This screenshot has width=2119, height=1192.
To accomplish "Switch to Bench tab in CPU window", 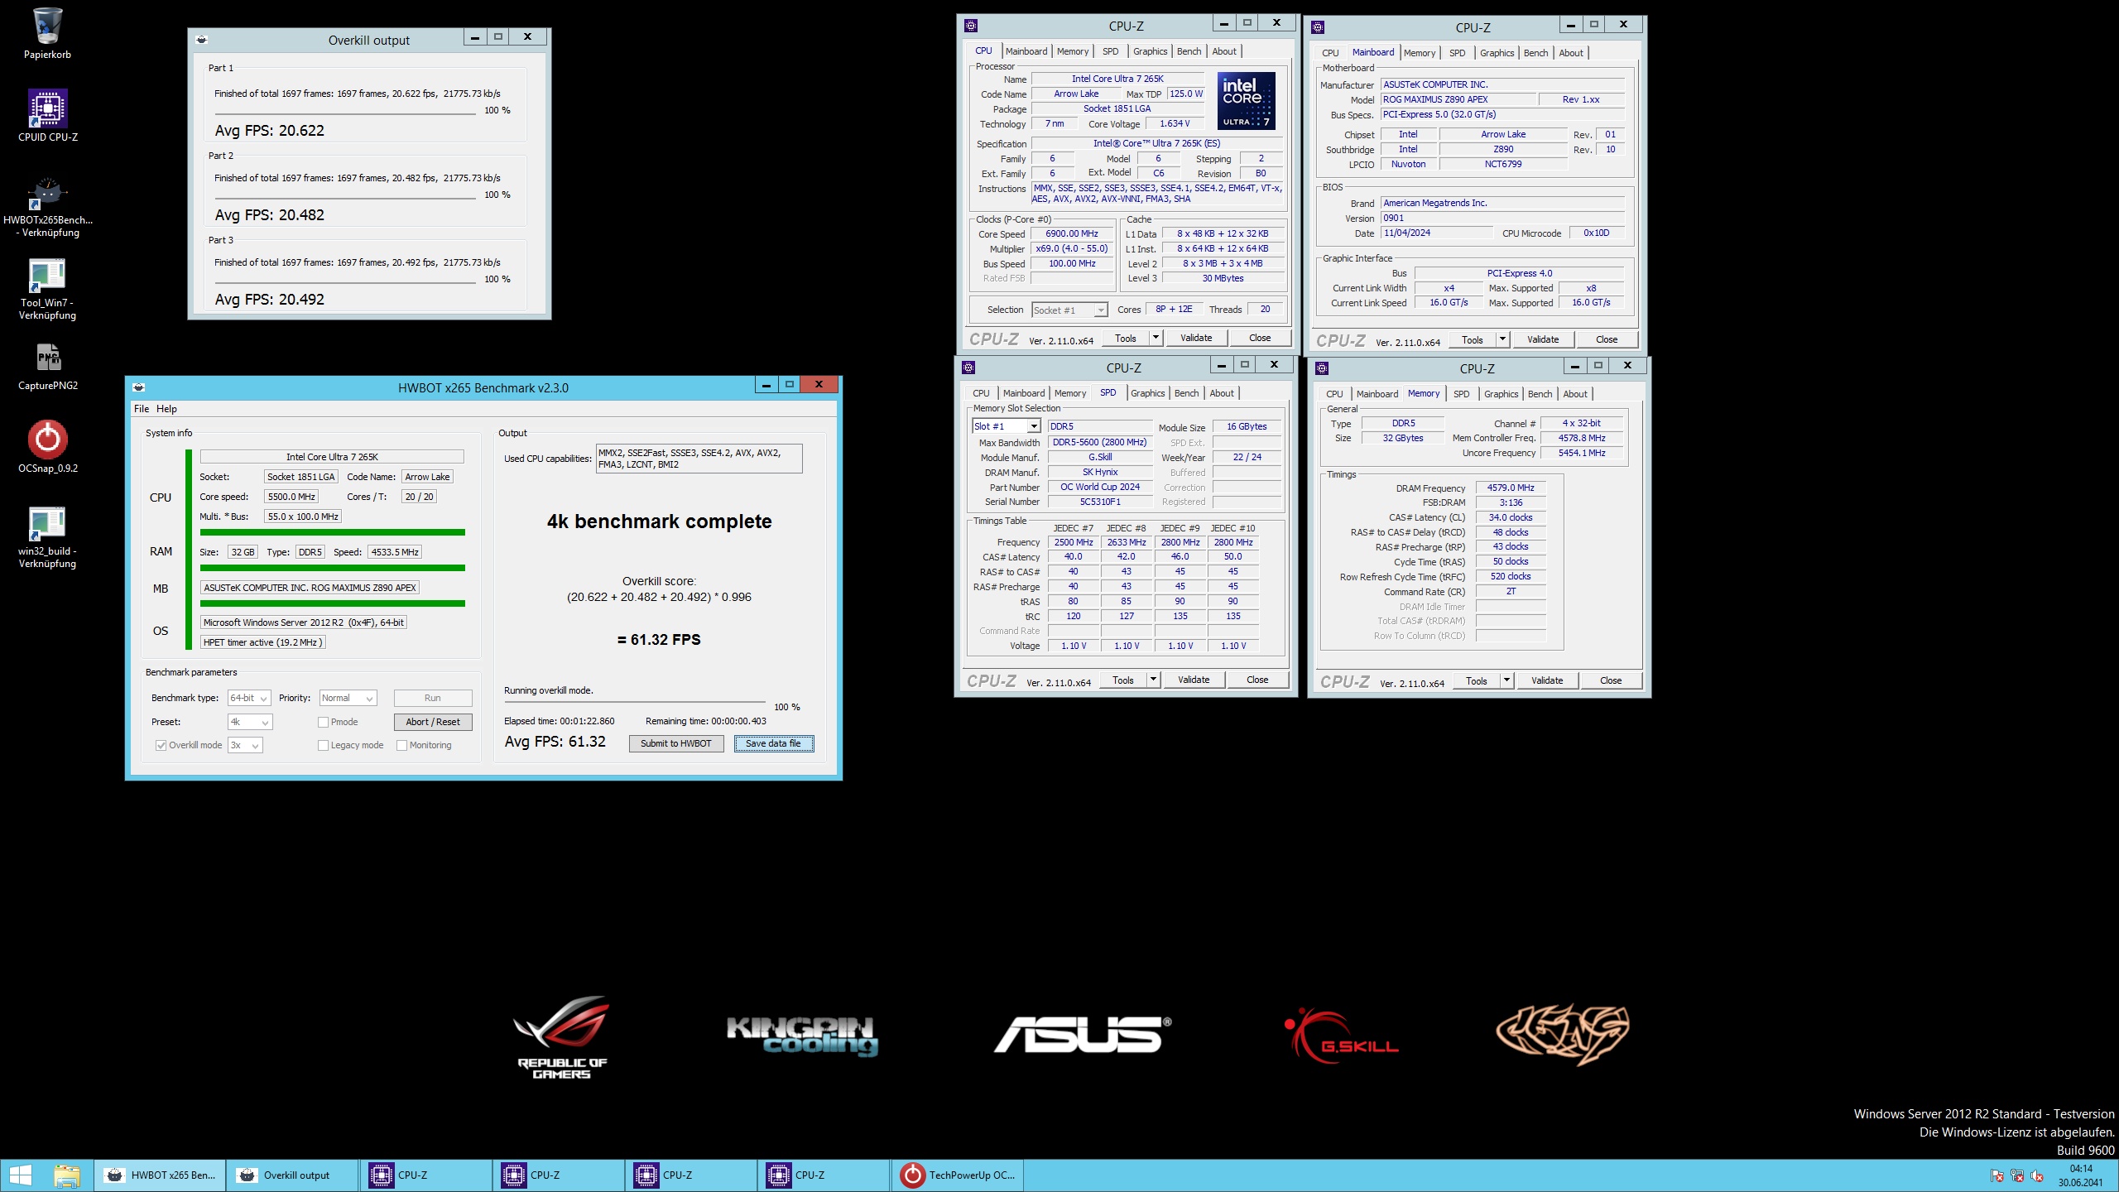I will pos(1189,51).
